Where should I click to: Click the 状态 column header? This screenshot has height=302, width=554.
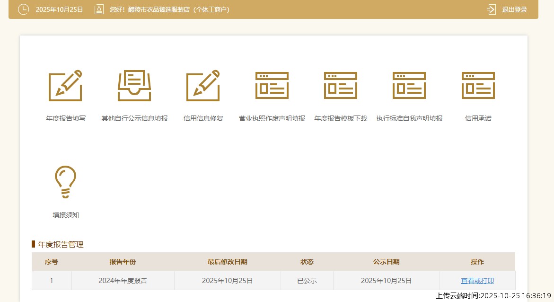click(x=307, y=262)
